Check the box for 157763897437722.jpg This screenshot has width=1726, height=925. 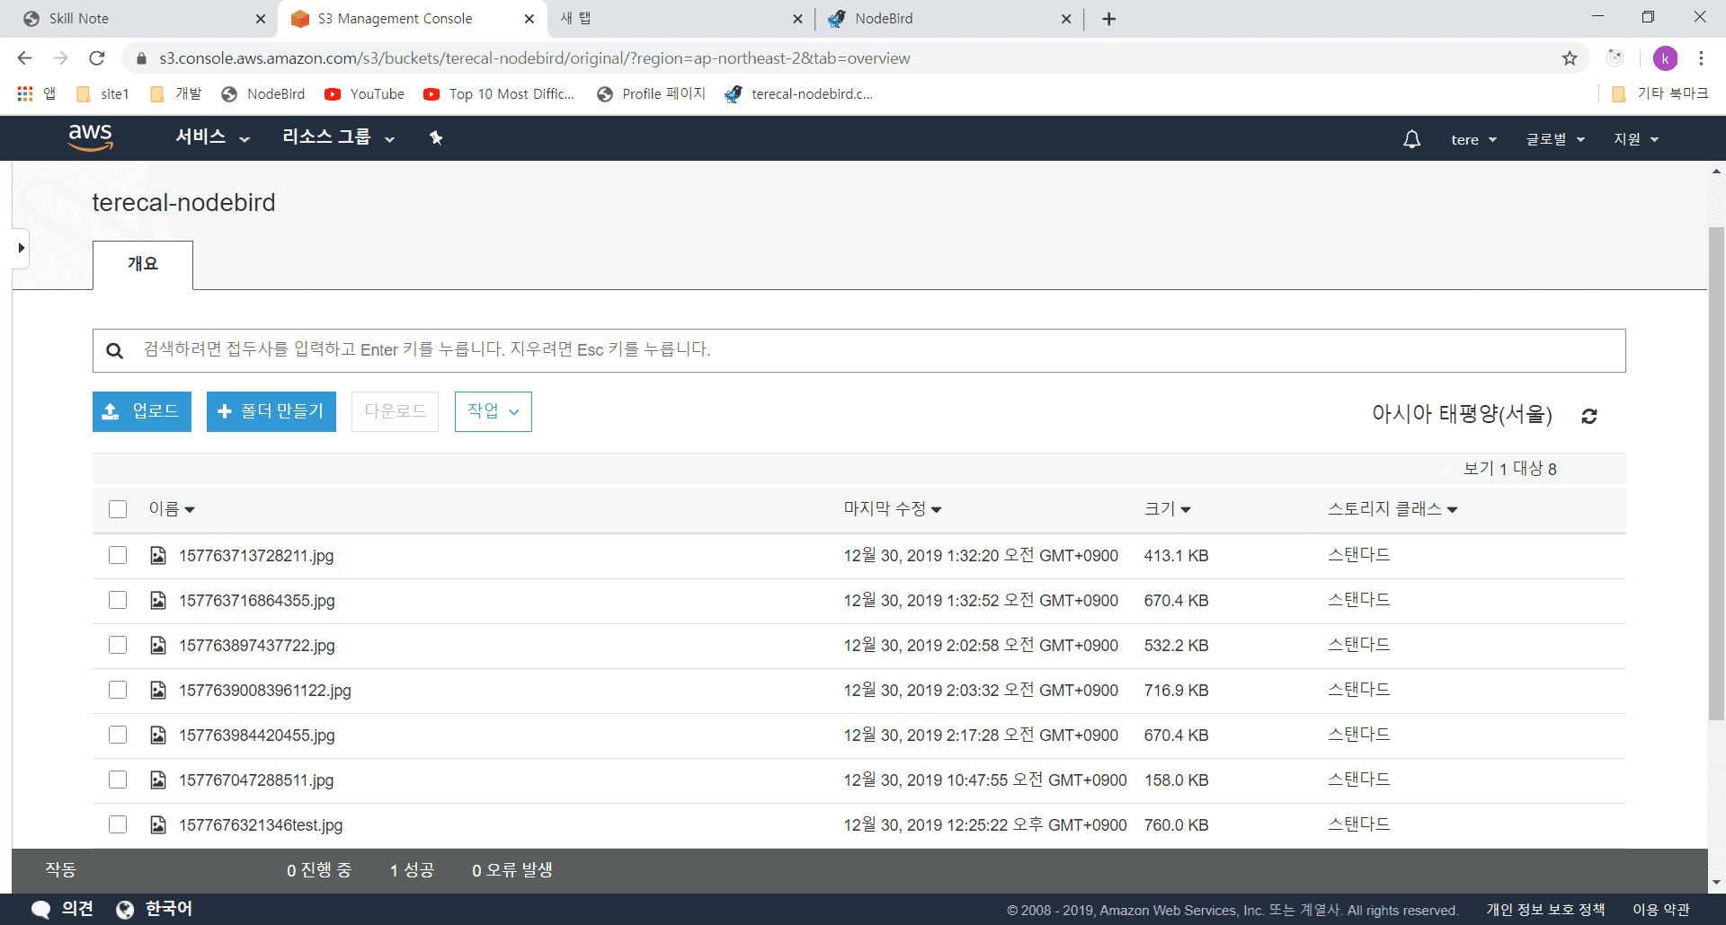(x=118, y=645)
